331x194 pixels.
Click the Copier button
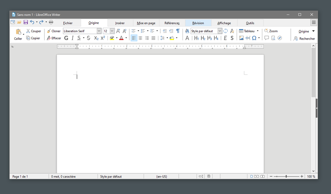(x=33, y=38)
